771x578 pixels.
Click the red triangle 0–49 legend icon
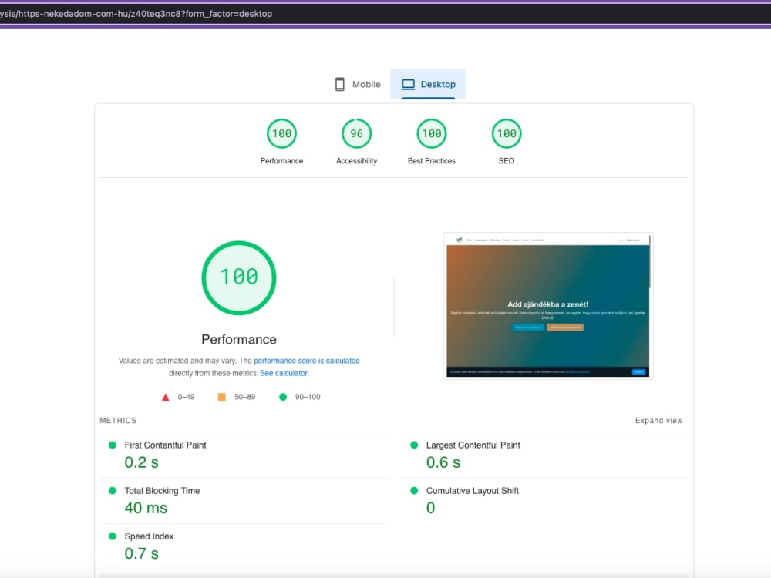166,397
